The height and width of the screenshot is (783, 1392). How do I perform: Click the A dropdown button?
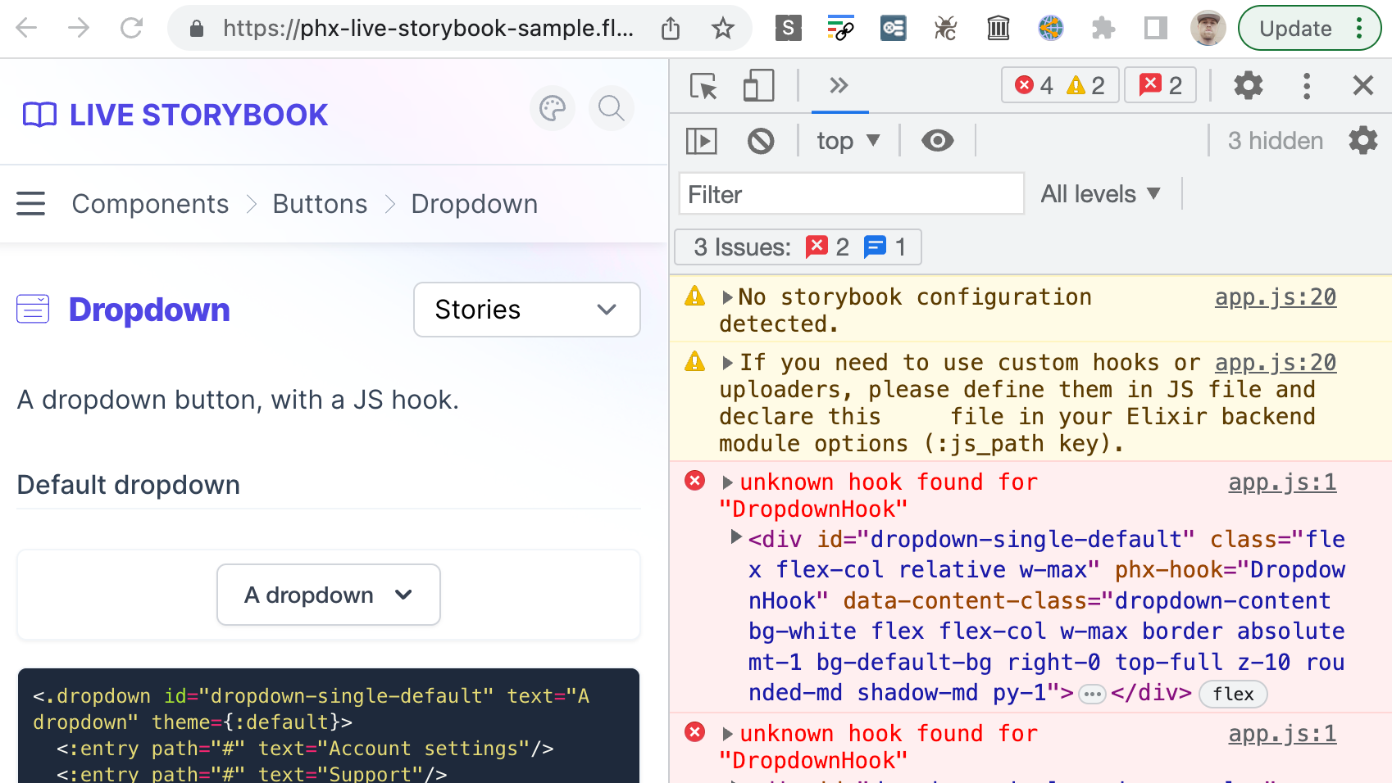tap(327, 595)
